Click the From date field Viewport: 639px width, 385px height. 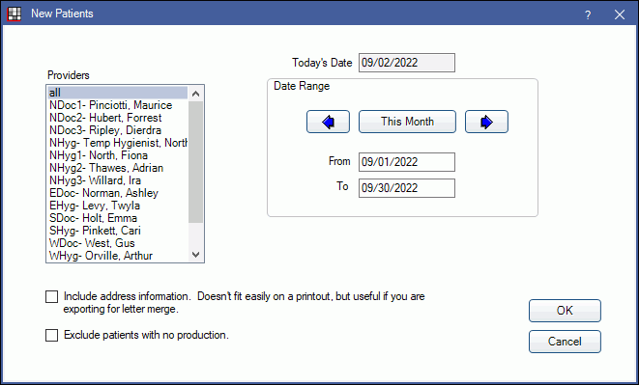point(407,162)
